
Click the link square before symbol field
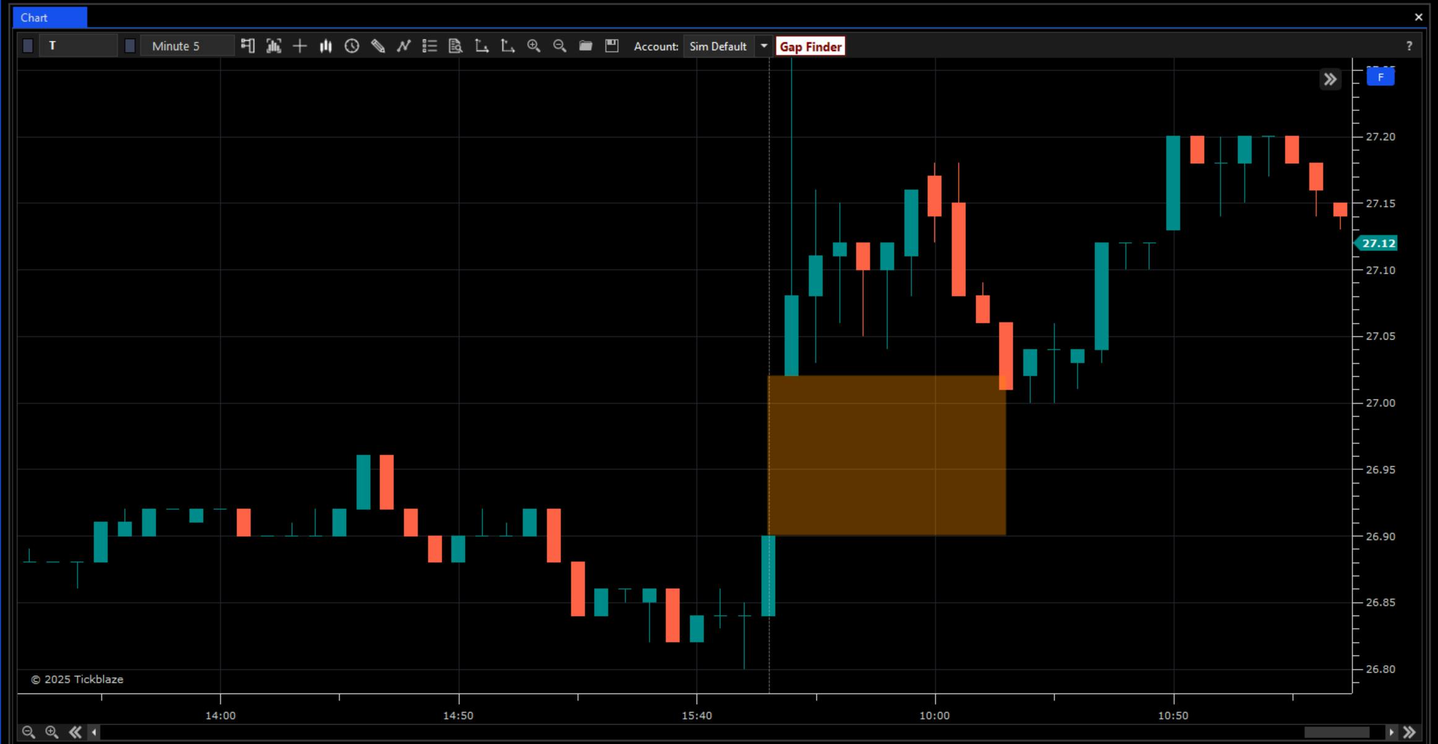pos(28,46)
